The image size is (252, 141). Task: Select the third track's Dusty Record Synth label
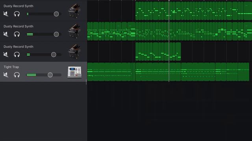tap(19, 47)
